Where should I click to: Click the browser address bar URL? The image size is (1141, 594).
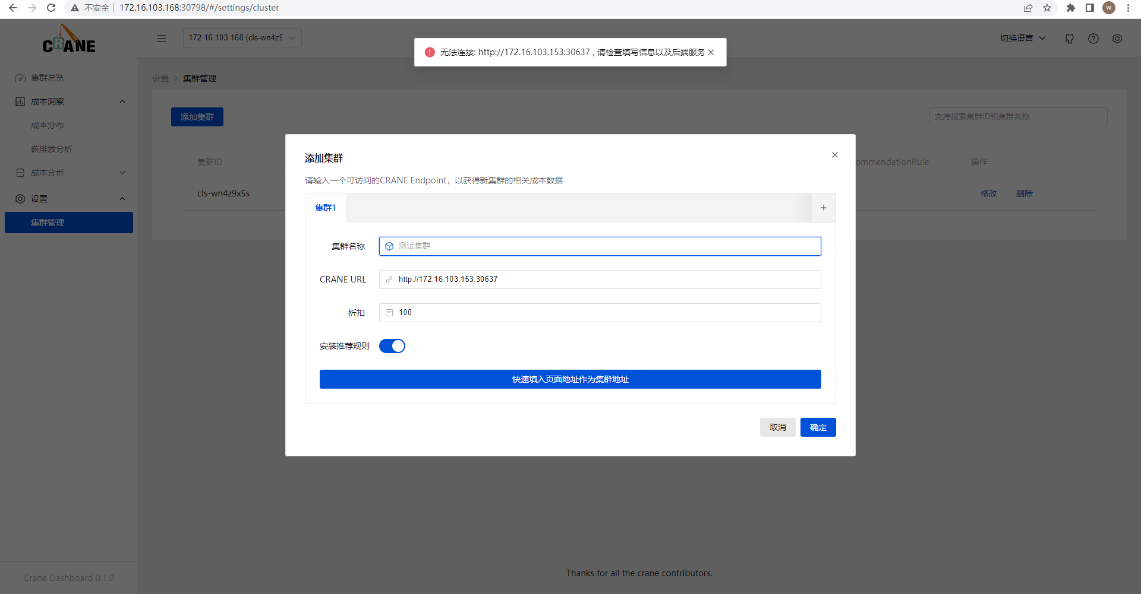tap(200, 8)
